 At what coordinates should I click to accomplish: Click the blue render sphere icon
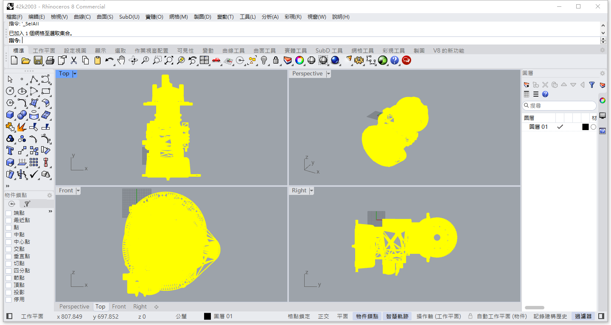pos(335,60)
